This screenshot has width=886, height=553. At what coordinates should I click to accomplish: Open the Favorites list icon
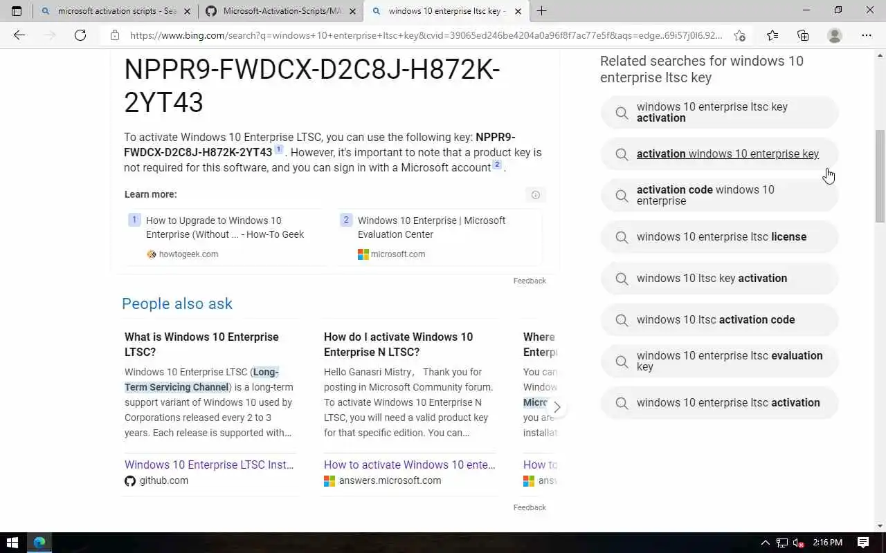click(772, 35)
